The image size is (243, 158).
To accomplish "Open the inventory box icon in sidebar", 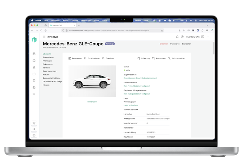I will click(x=34, y=60).
